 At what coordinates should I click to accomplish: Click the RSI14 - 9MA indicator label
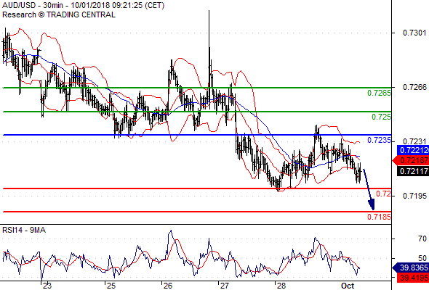24,230
